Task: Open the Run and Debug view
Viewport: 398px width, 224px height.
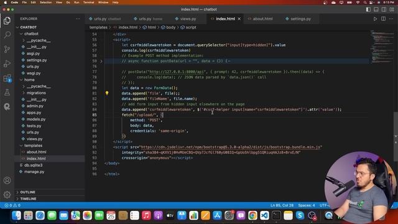Action: coord(7,63)
